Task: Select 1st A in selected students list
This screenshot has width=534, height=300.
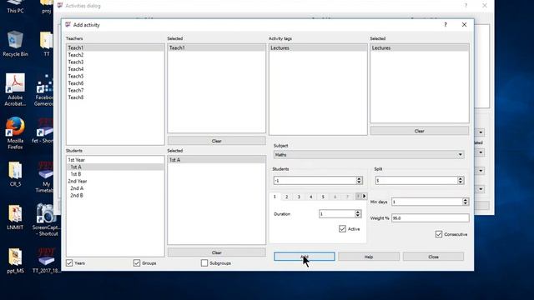Action: [x=217, y=160]
